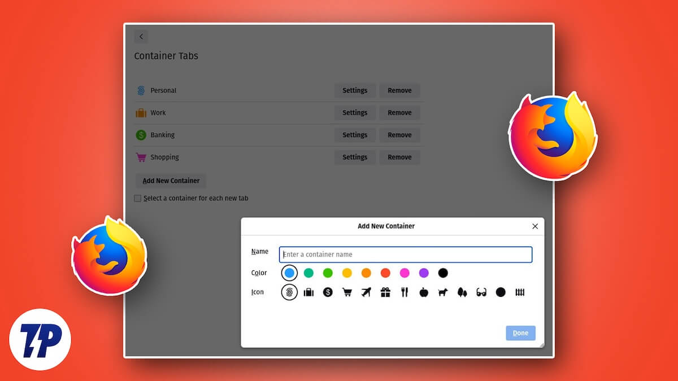Enable select a container for each new tab
The width and height of the screenshot is (678, 381).
[137, 198]
